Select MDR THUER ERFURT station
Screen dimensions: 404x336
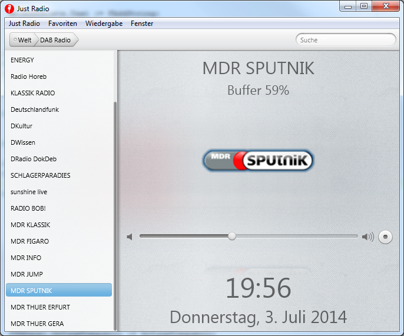59,307
